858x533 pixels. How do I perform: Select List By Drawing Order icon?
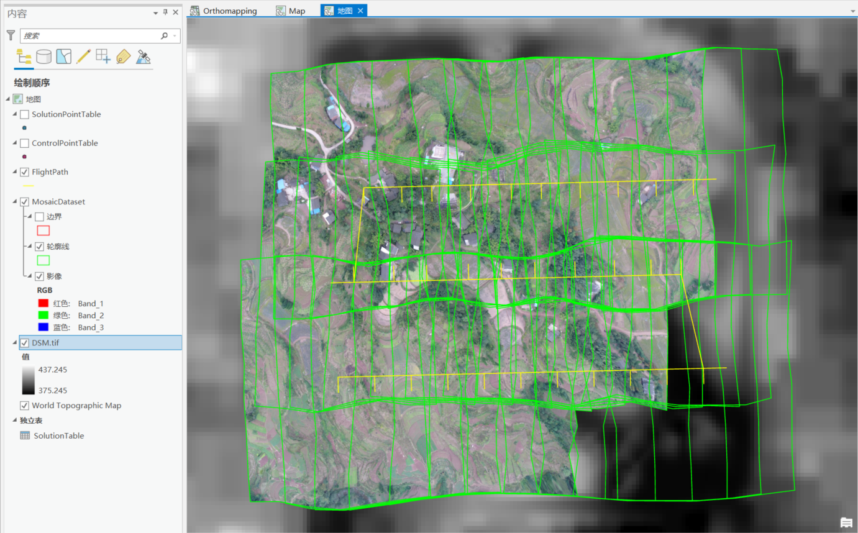pyautogui.click(x=24, y=57)
